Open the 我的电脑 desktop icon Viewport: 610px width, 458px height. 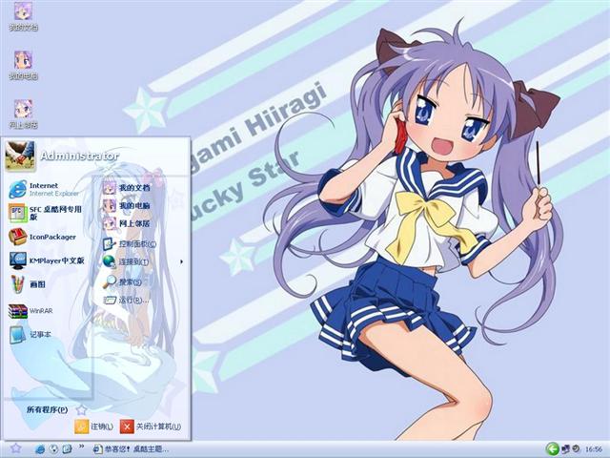(23, 65)
